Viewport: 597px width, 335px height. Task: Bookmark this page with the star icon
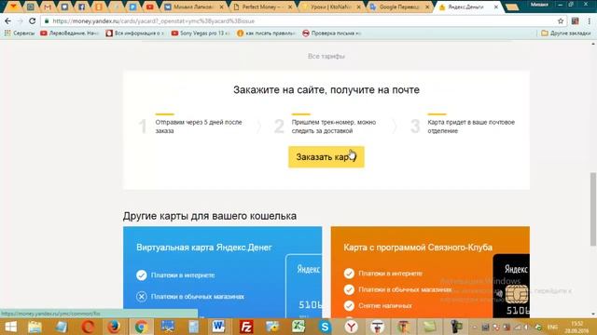click(561, 20)
